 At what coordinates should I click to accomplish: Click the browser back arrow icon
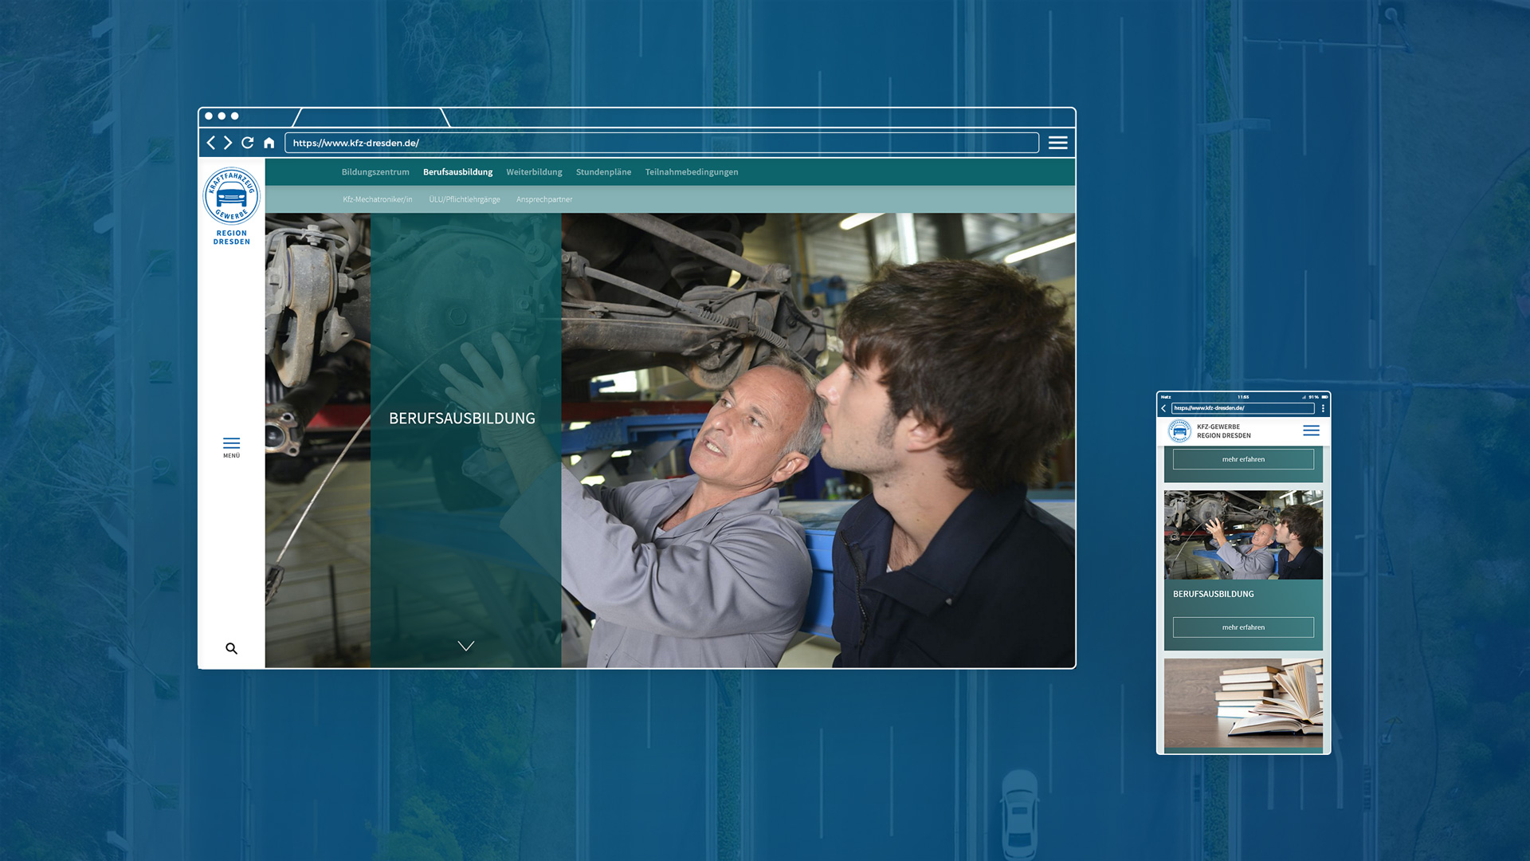click(211, 143)
